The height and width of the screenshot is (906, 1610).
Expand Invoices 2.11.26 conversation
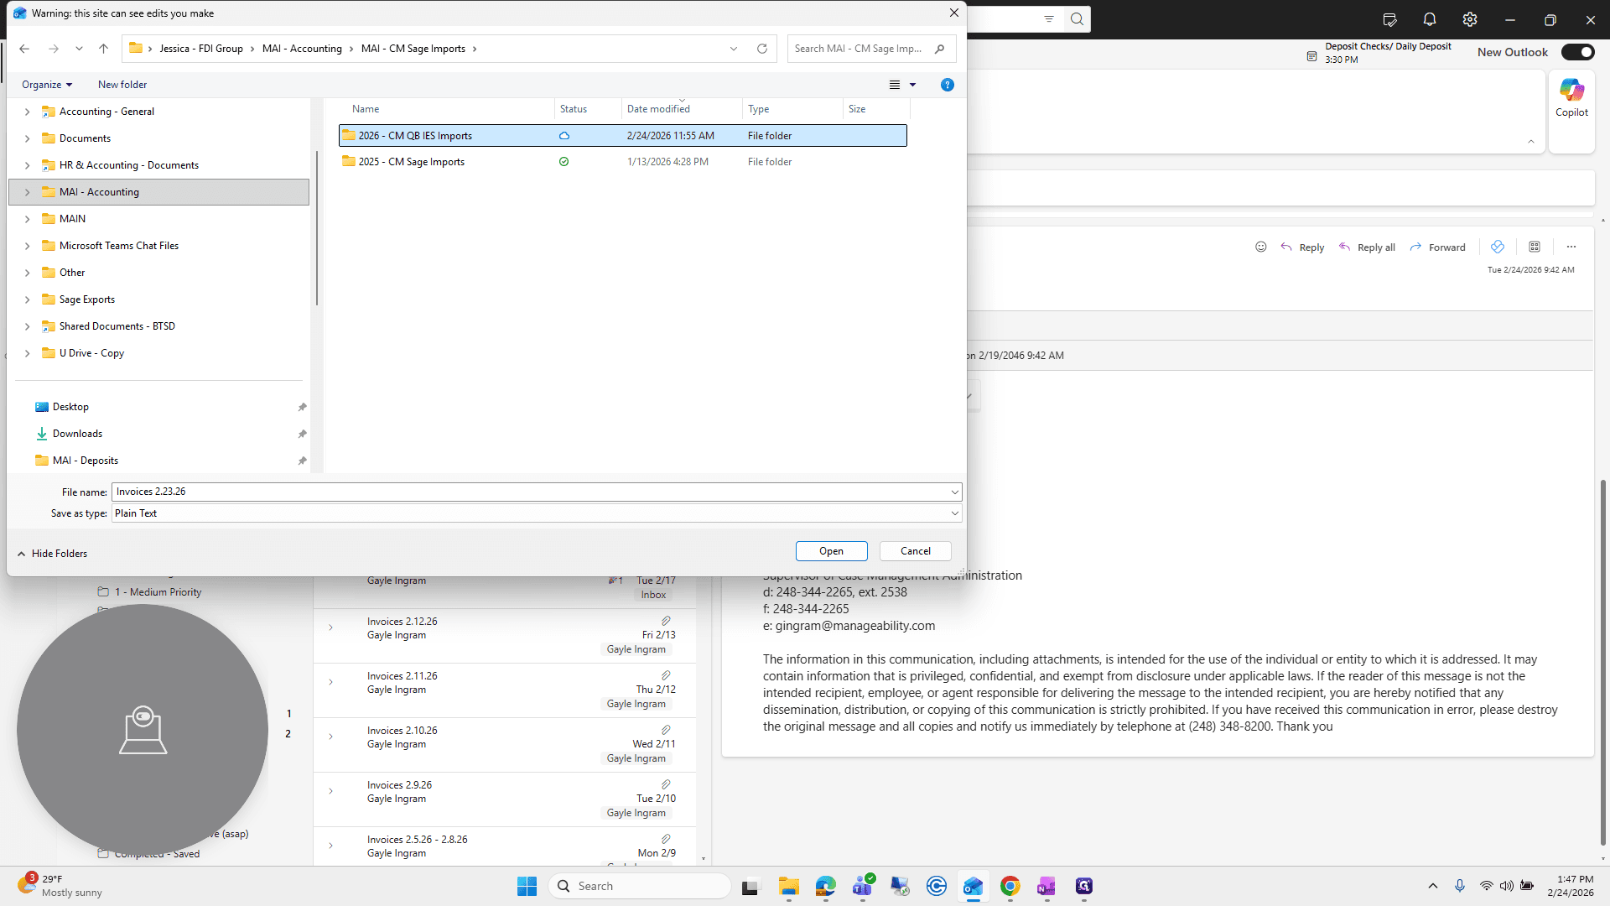(330, 682)
